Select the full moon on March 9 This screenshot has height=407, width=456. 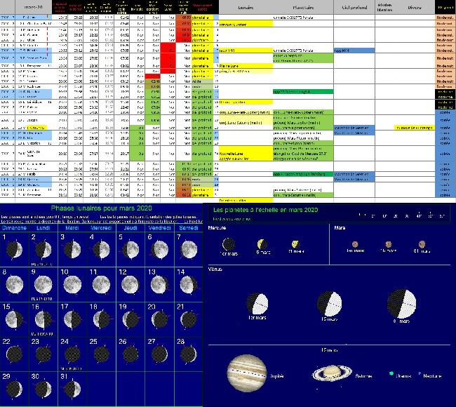43,285
